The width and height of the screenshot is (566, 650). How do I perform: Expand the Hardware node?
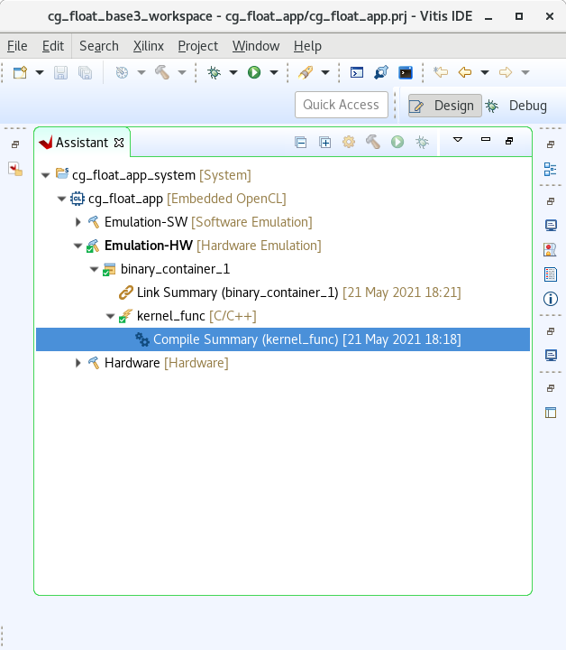point(78,363)
